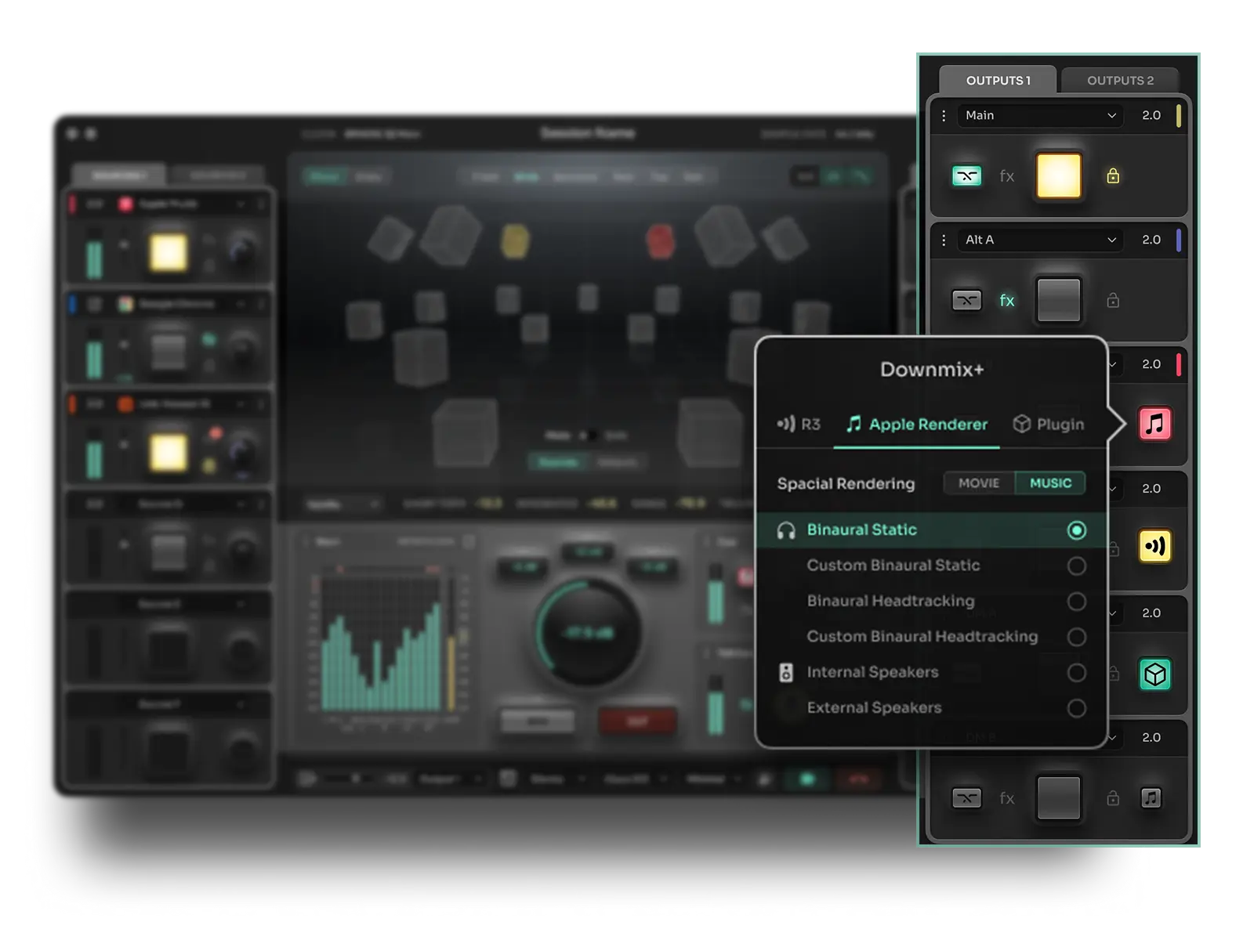Switch to the OUTPUTS 2 tab
The height and width of the screenshot is (940, 1254).
1121,79
